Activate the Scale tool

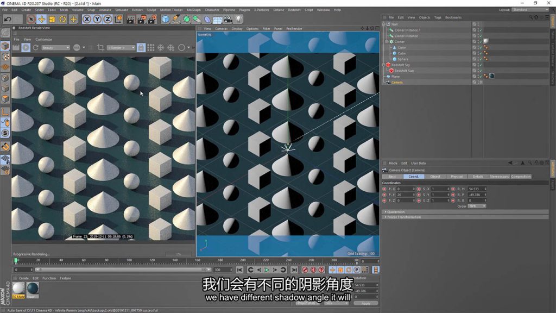52,19
